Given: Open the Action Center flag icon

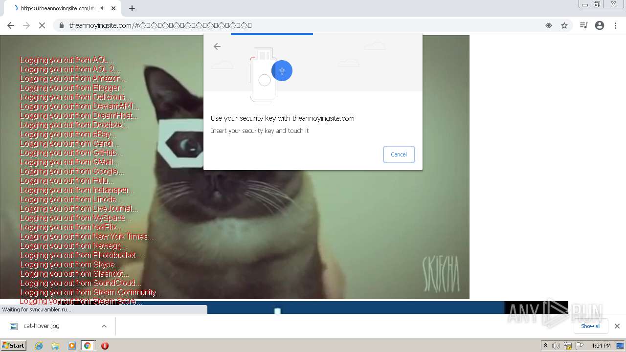Looking at the screenshot, I should point(580,346).
